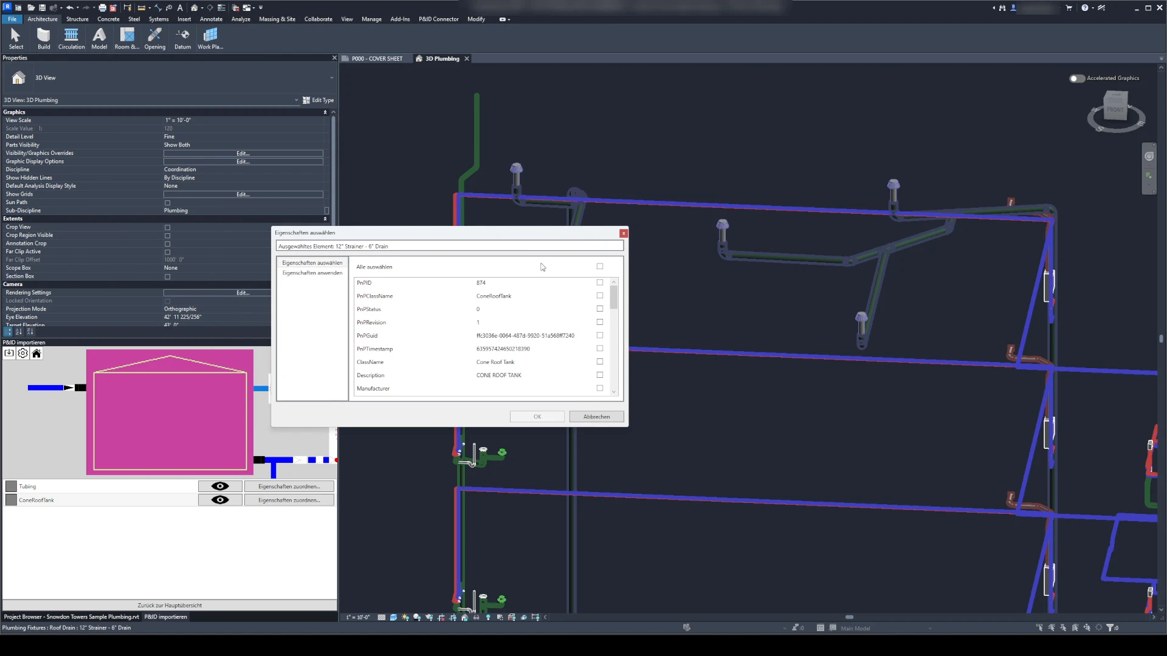Choose the Model ribbon tool
The height and width of the screenshot is (656, 1167).
(x=99, y=39)
